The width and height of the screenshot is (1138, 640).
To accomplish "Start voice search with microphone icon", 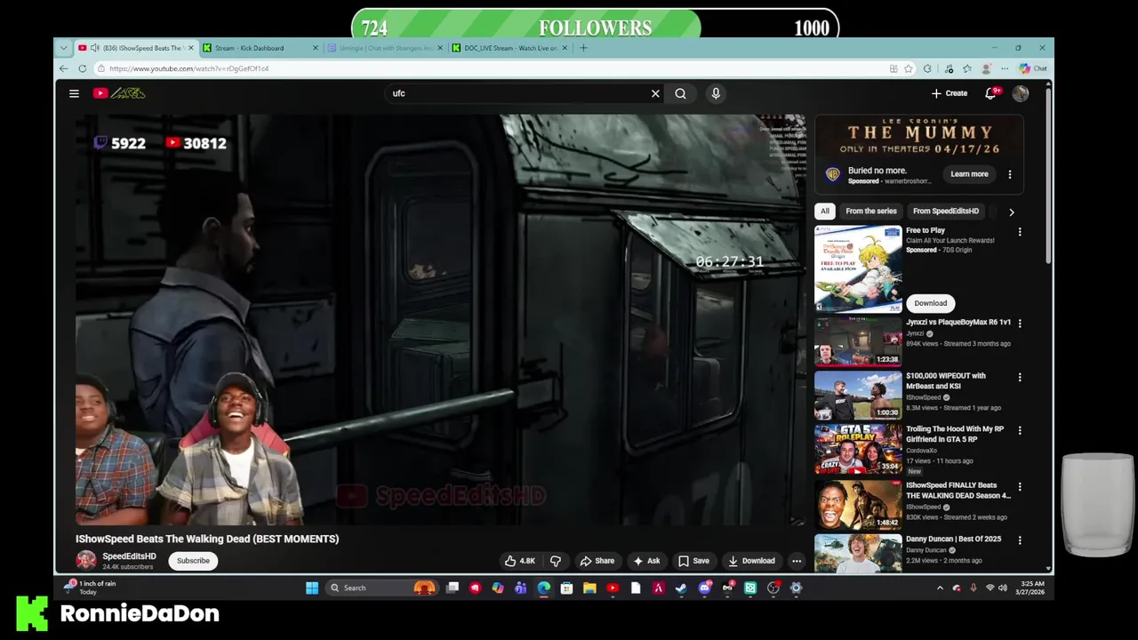I will point(716,93).
